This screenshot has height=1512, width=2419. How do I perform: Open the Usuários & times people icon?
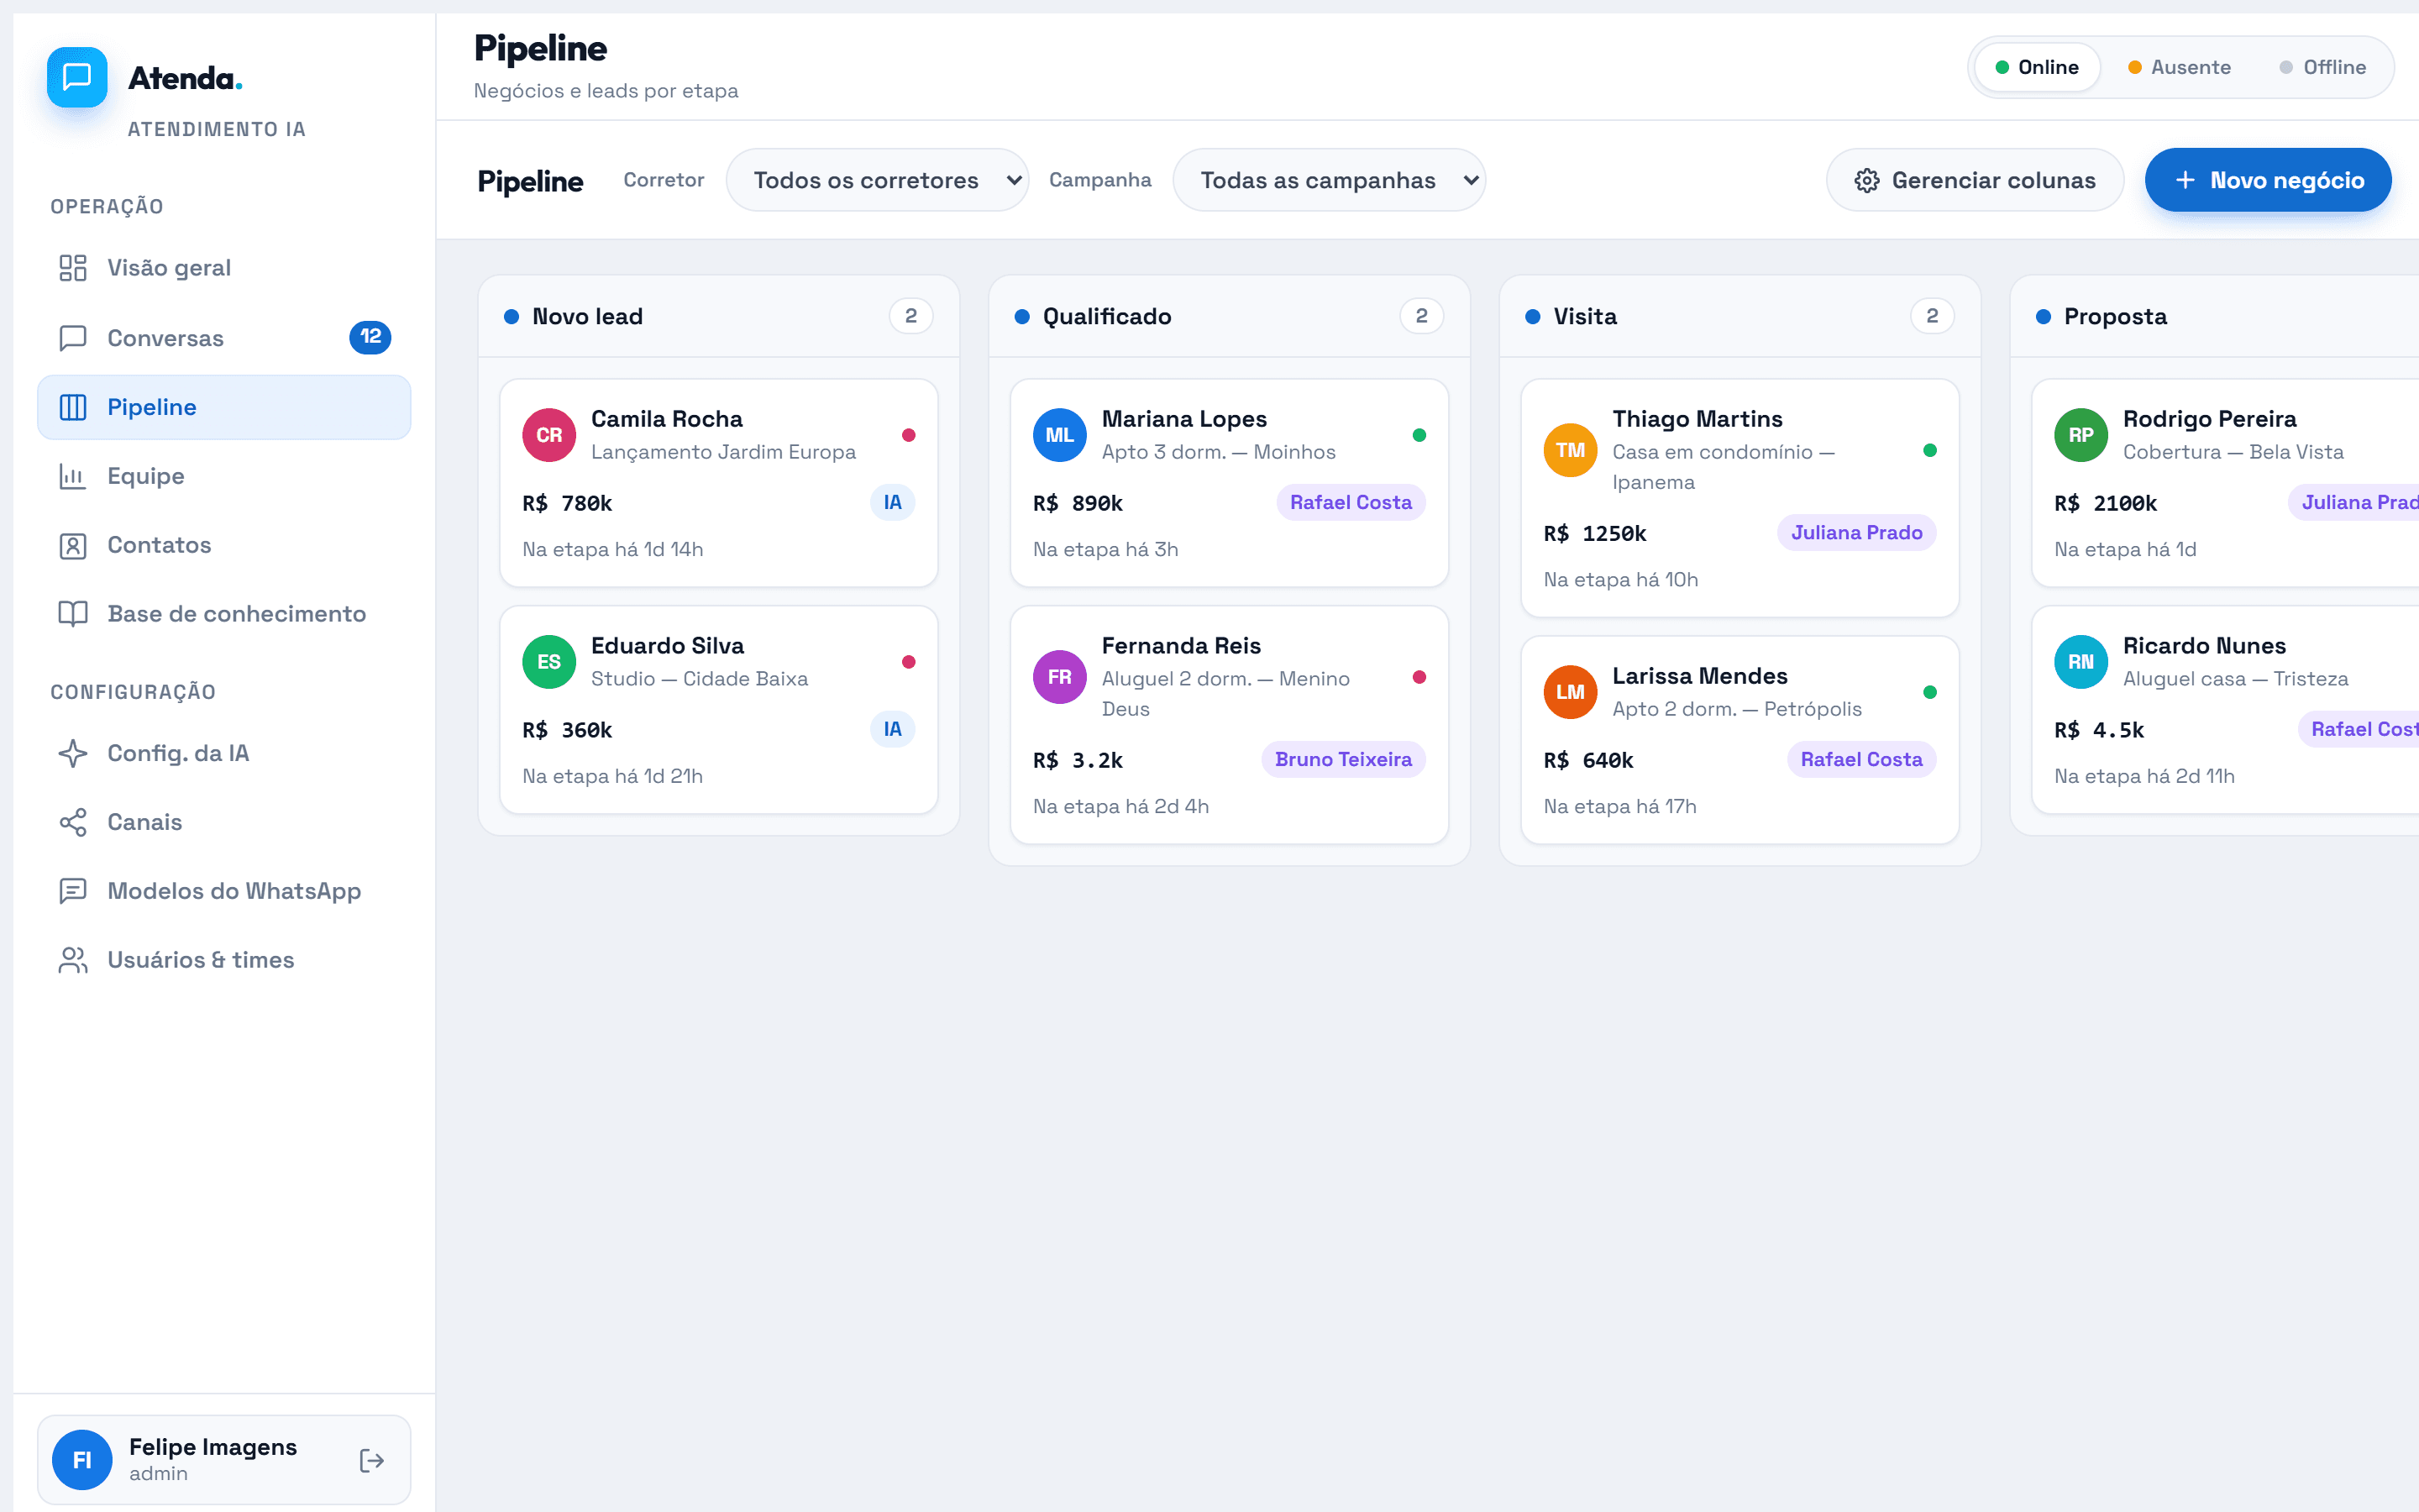click(73, 960)
